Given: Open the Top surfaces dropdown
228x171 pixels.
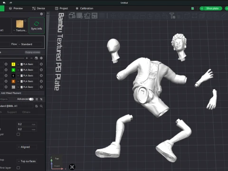Looking at the screenshot, I should pyautogui.click(x=27, y=161).
